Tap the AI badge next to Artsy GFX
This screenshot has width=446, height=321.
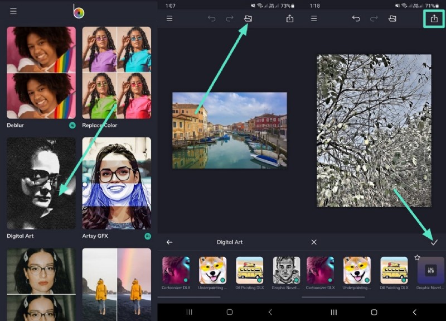click(148, 236)
